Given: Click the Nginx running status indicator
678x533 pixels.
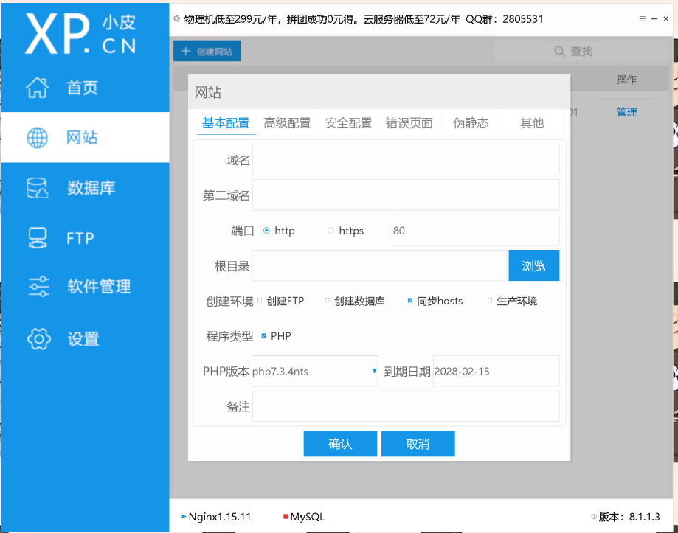Looking at the screenshot, I should [x=184, y=516].
